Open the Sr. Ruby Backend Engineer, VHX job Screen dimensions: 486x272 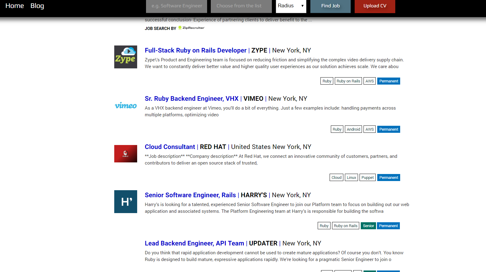[x=192, y=99]
